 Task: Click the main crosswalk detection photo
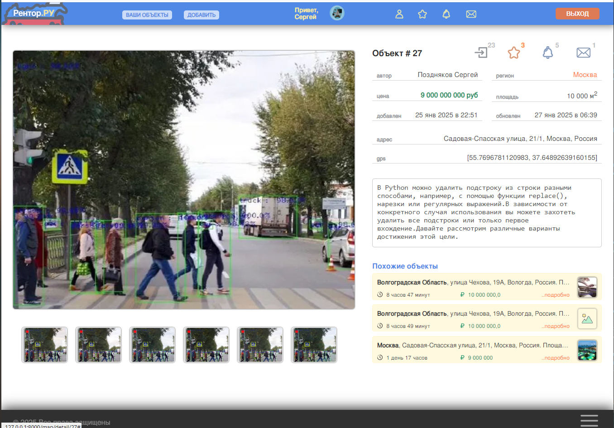pos(184,180)
